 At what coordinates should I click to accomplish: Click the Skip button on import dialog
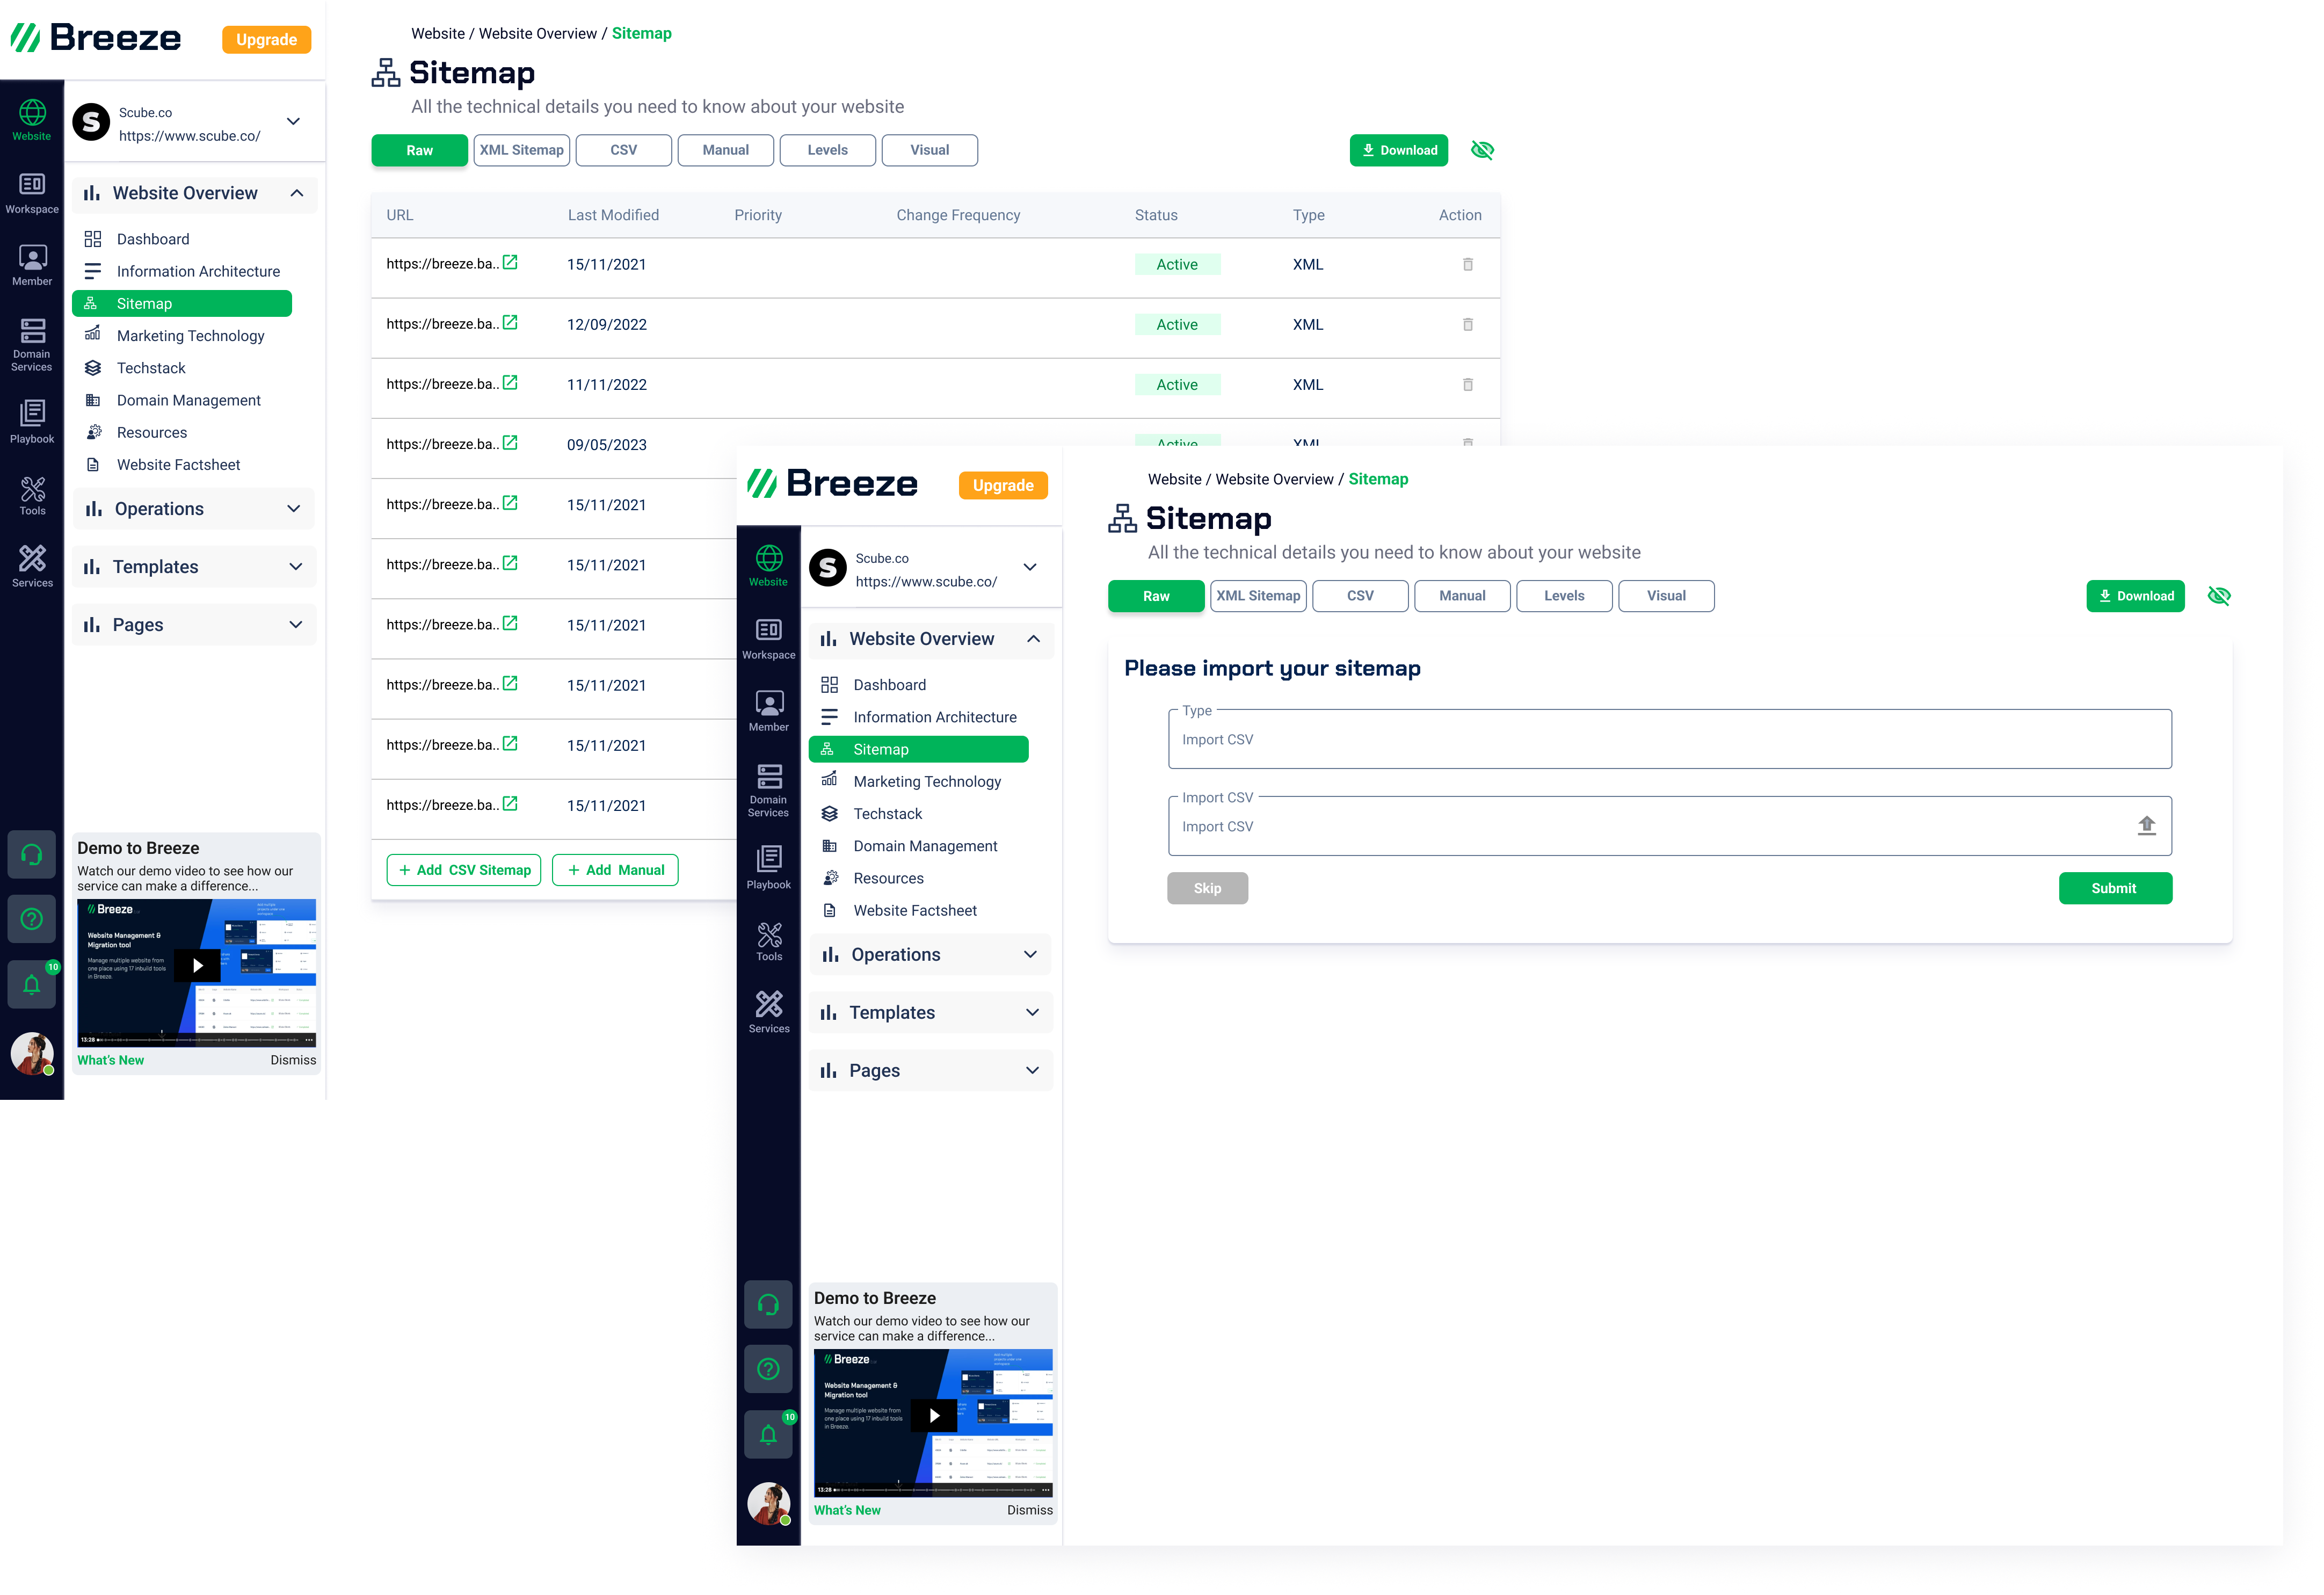(1208, 887)
